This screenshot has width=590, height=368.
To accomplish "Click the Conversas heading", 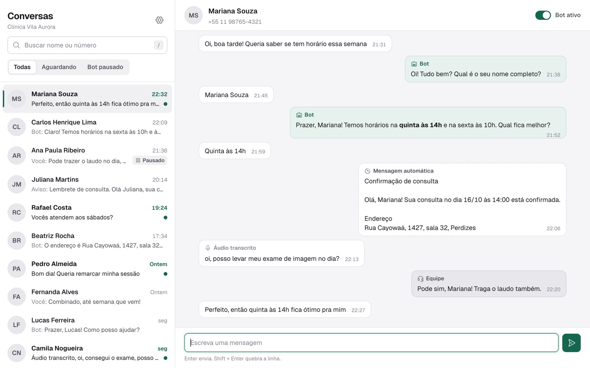I will click(30, 16).
